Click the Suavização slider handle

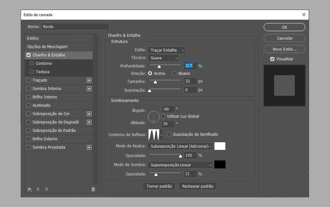[x=150, y=91]
